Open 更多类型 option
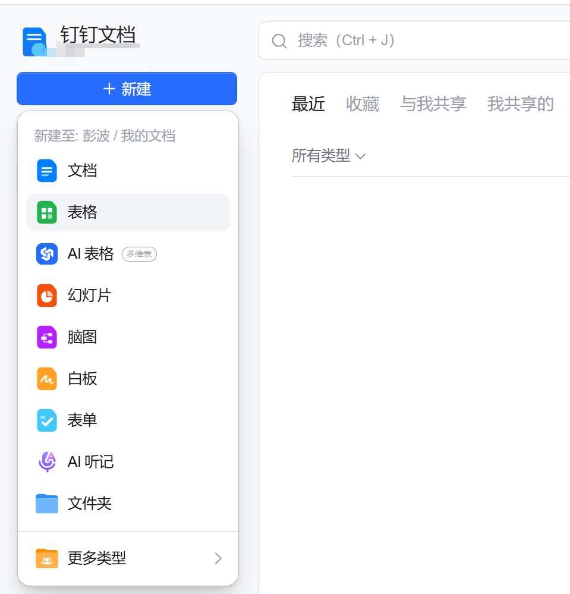The width and height of the screenshot is (570, 594). 128,558
